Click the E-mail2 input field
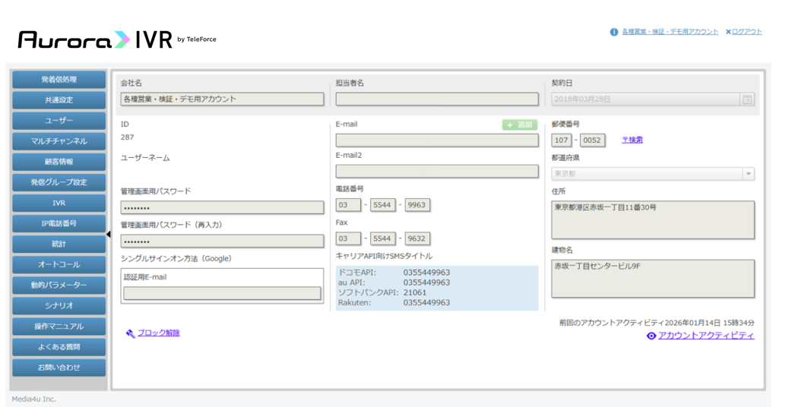785x407 pixels. click(437, 172)
